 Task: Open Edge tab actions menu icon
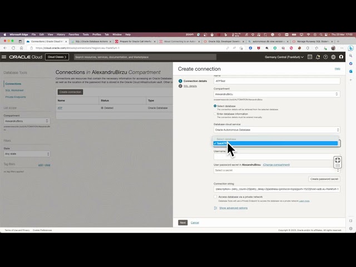[x=20, y=41]
